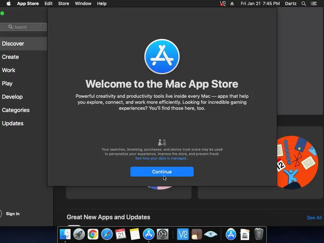Click the eject icon in the menu bar
Image resolution: width=324 pixels, height=243 pixels.
232,3
